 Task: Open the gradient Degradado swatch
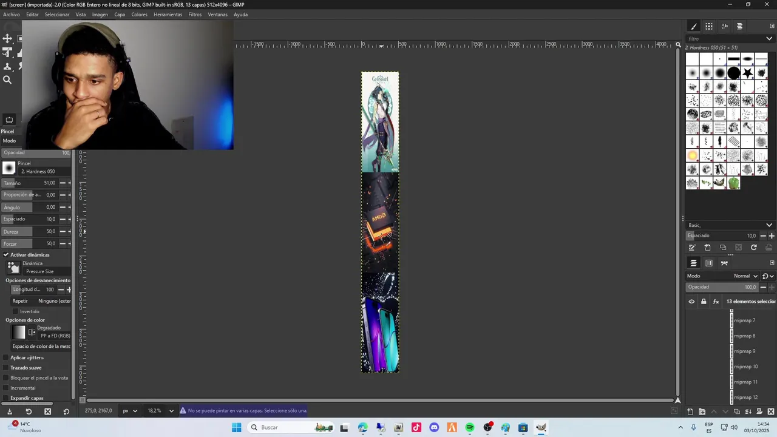point(19,332)
